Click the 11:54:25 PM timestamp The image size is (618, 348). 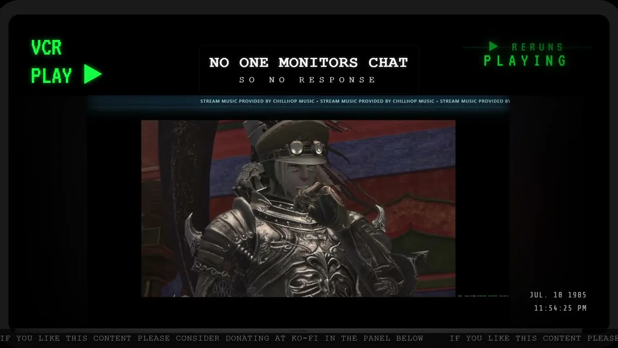point(561,308)
